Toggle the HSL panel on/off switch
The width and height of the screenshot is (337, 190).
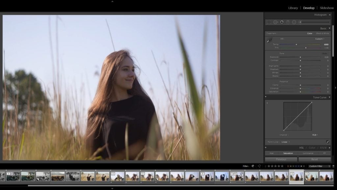tap(266, 148)
